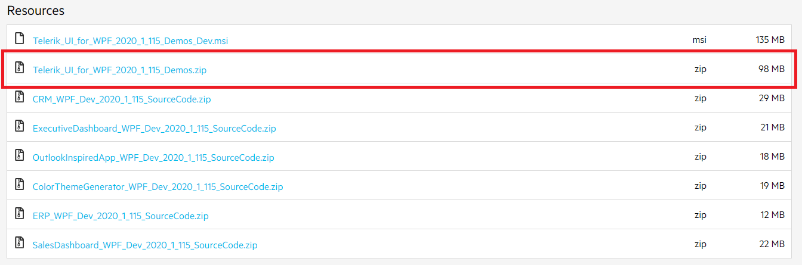
Task: Download ColorThemeGenerator_WPF_Dev source code zip
Action: (x=158, y=187)
